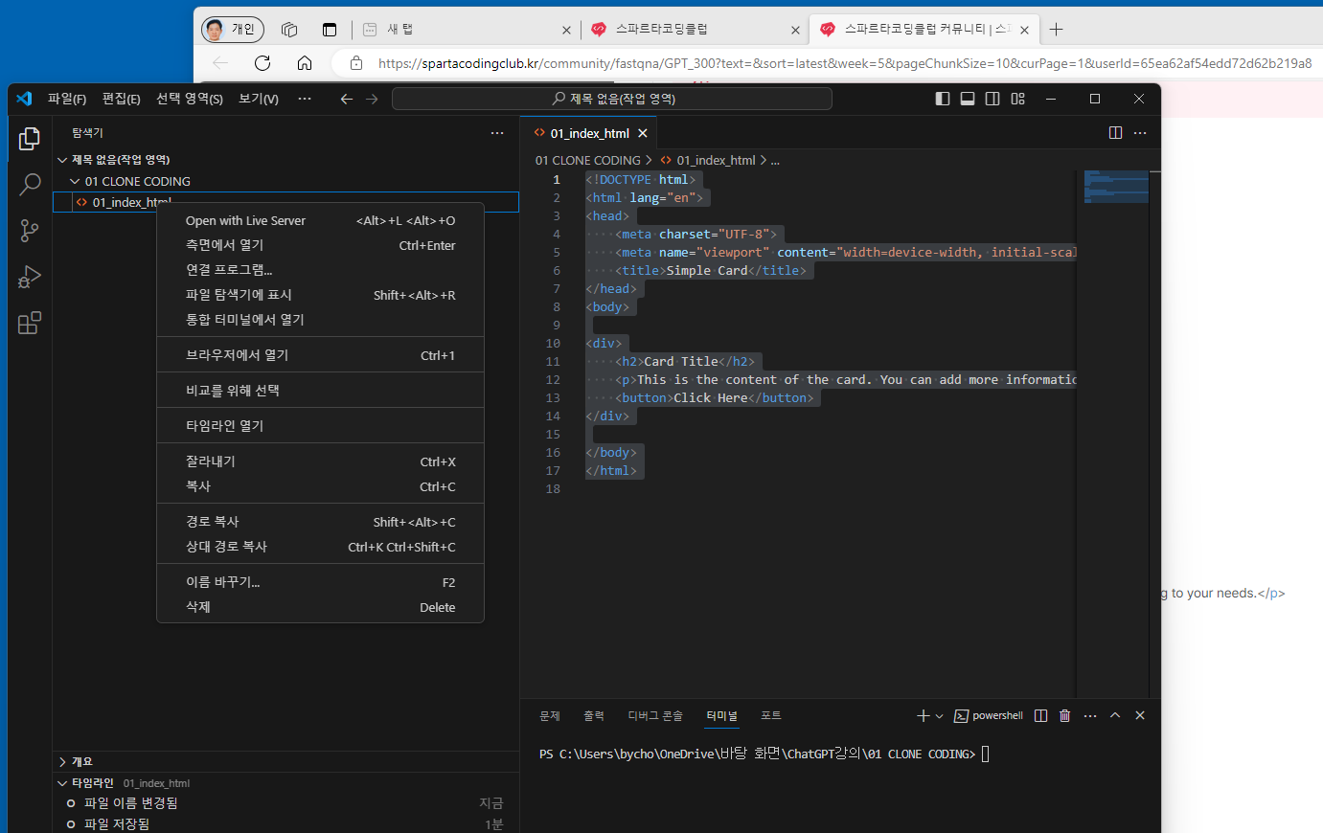Open Run and Debug view
This screenshot has height=833, width=1323.
click(x=30, y=277)
